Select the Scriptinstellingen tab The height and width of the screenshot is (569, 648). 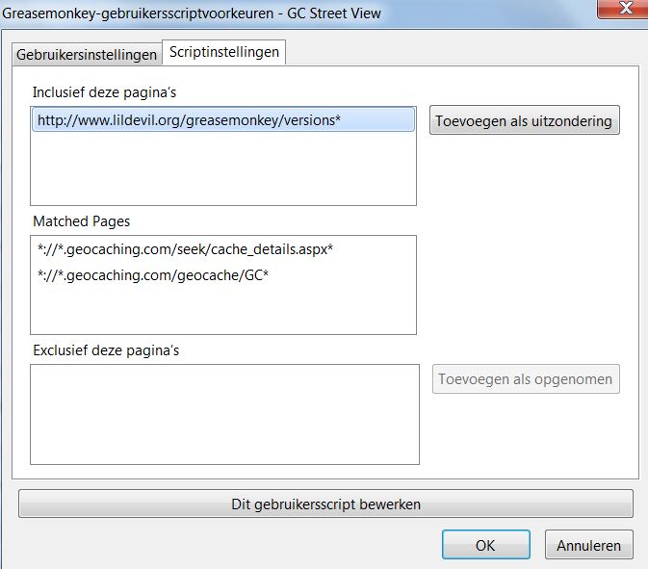[223, 53]
